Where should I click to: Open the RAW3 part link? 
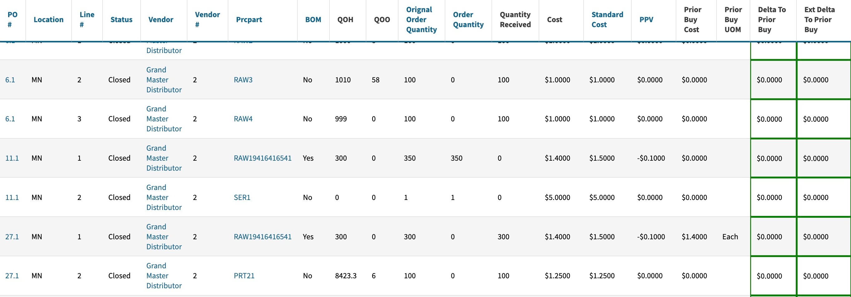point(243,80)
